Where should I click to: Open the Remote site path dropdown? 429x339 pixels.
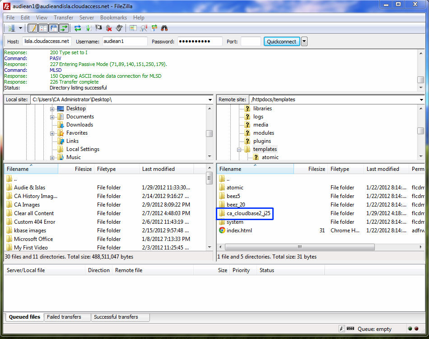421,100
